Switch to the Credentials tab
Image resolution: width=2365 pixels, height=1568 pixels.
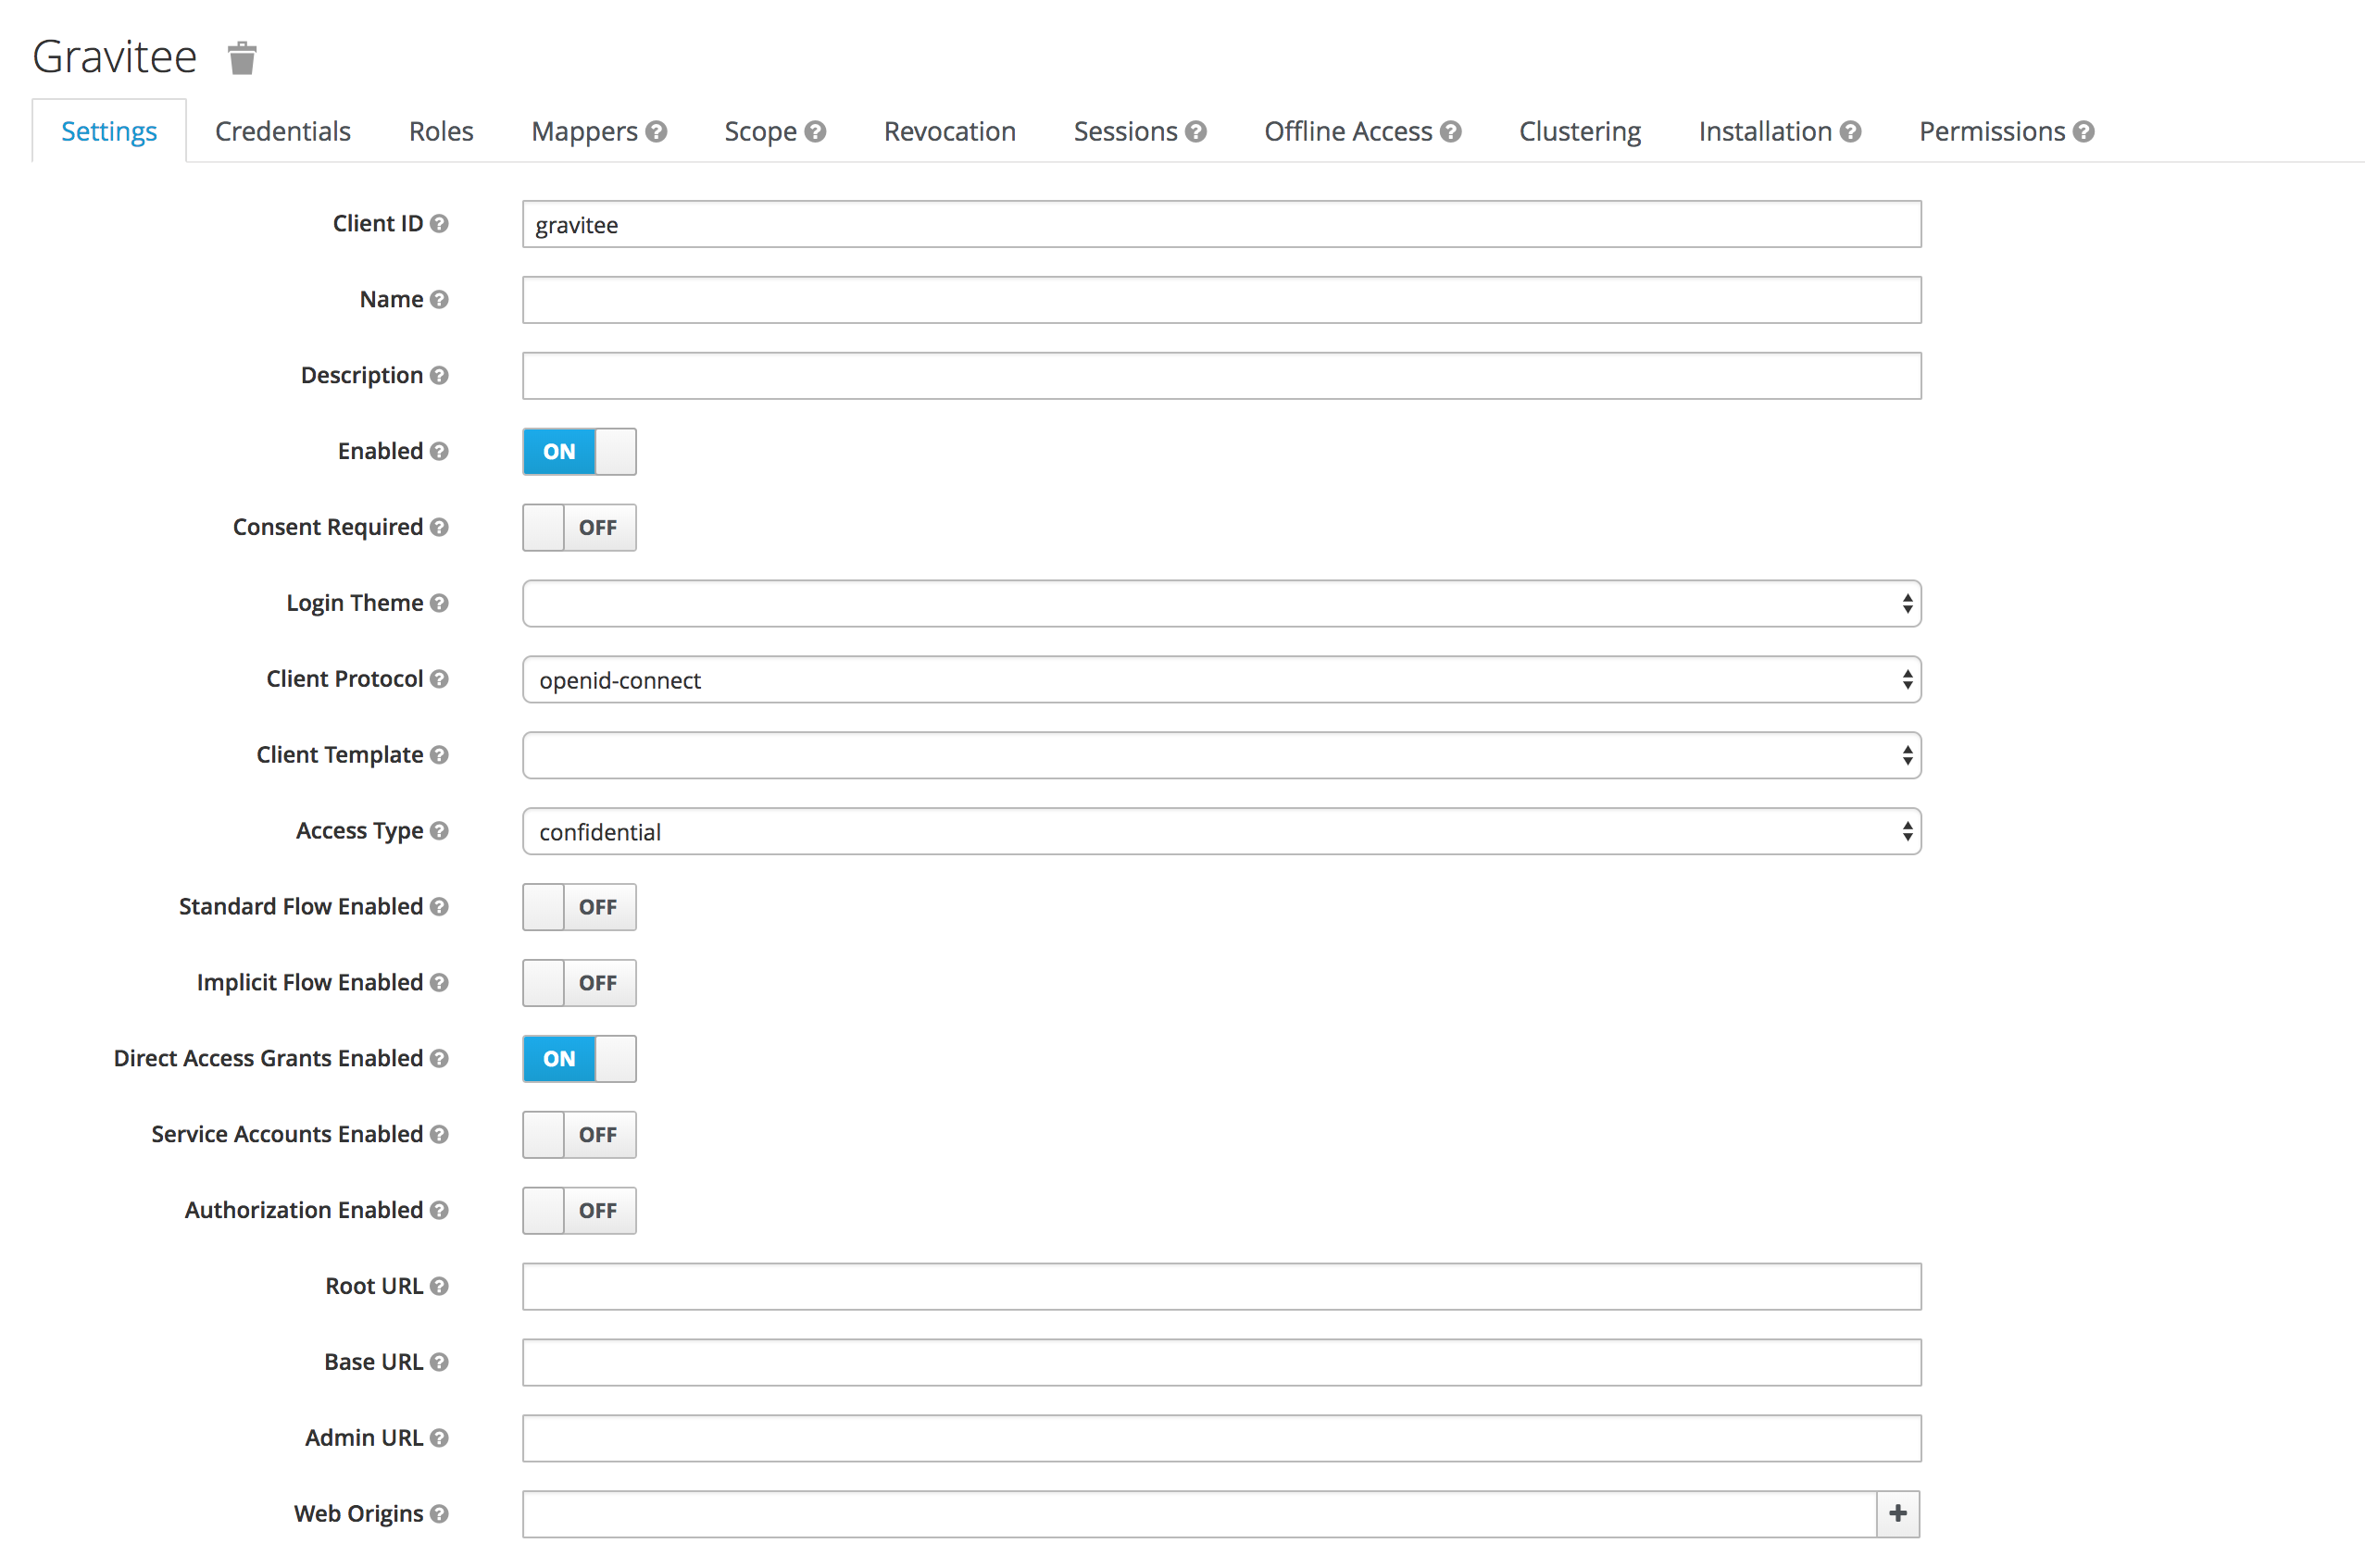(x=282, y=132)
